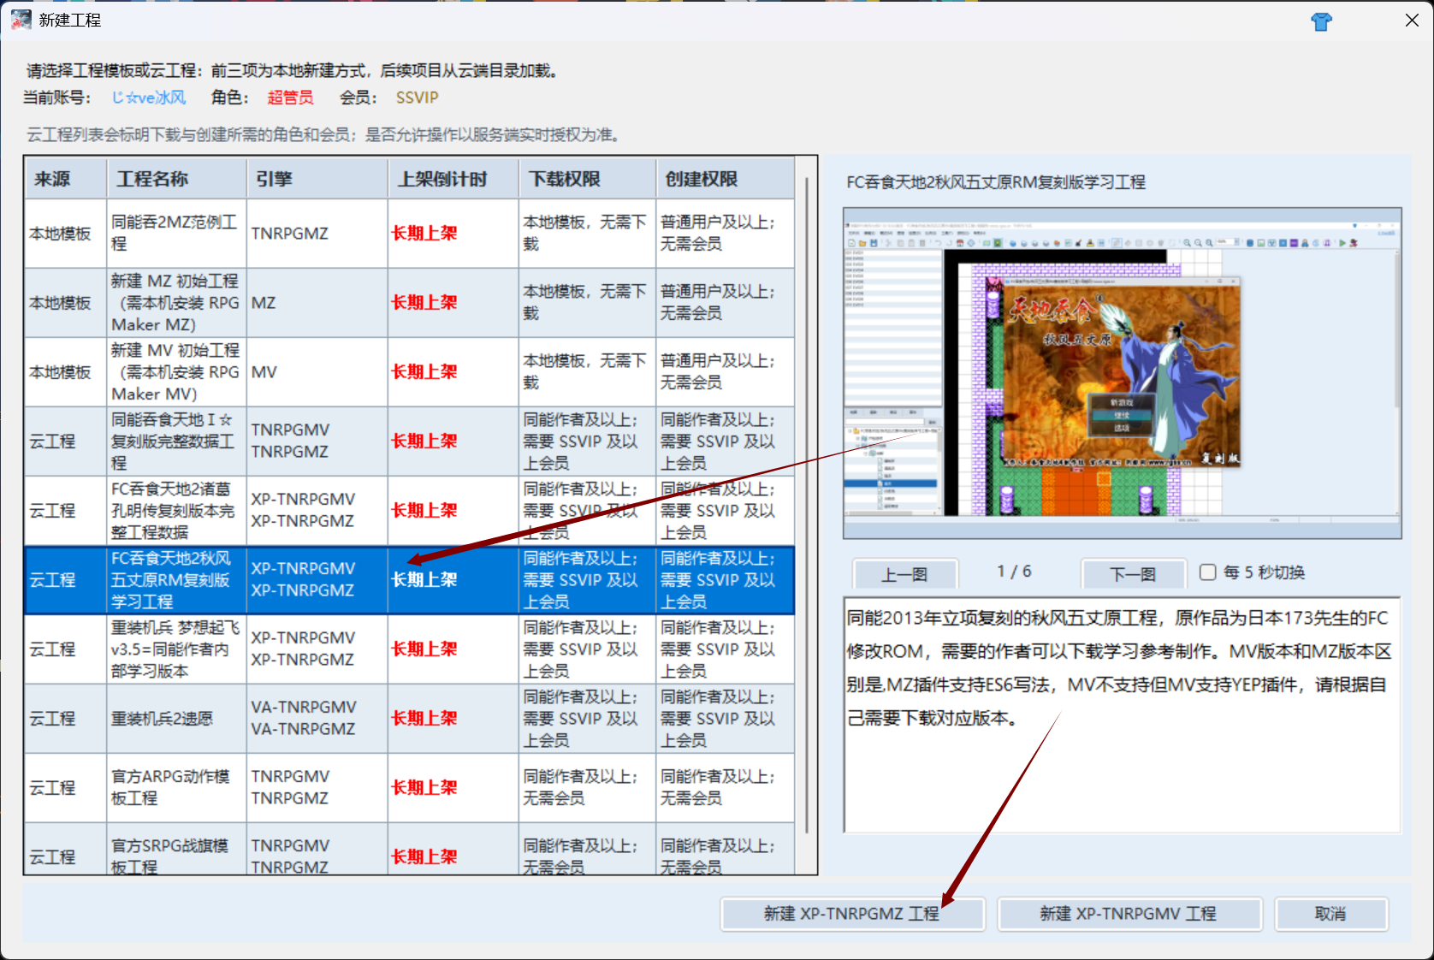Click the 超管员 role label
Image resolution: width=1434 pixels, height=960 pixels.
coord(291,98)
